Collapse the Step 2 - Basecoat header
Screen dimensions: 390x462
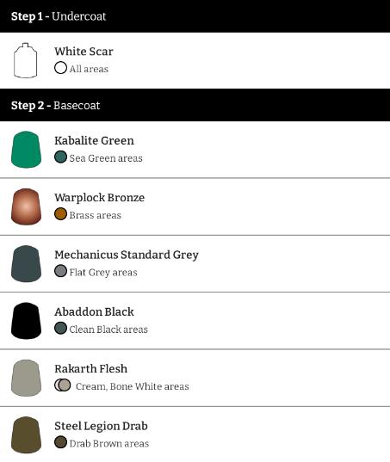195,105
